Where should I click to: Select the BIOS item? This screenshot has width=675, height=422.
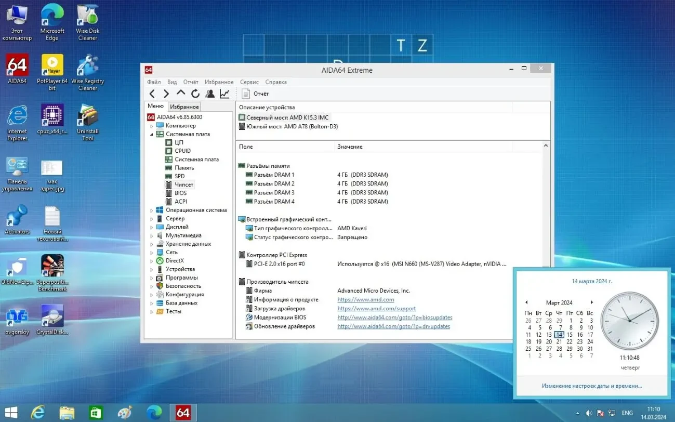[180, 193]
